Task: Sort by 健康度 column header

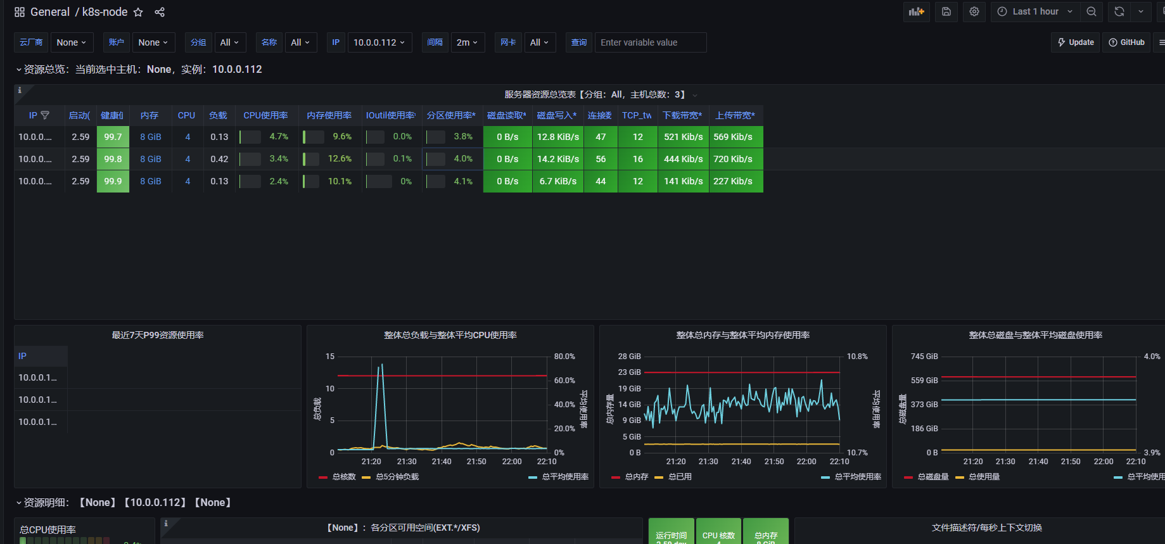Action: [x=112, y=115]
